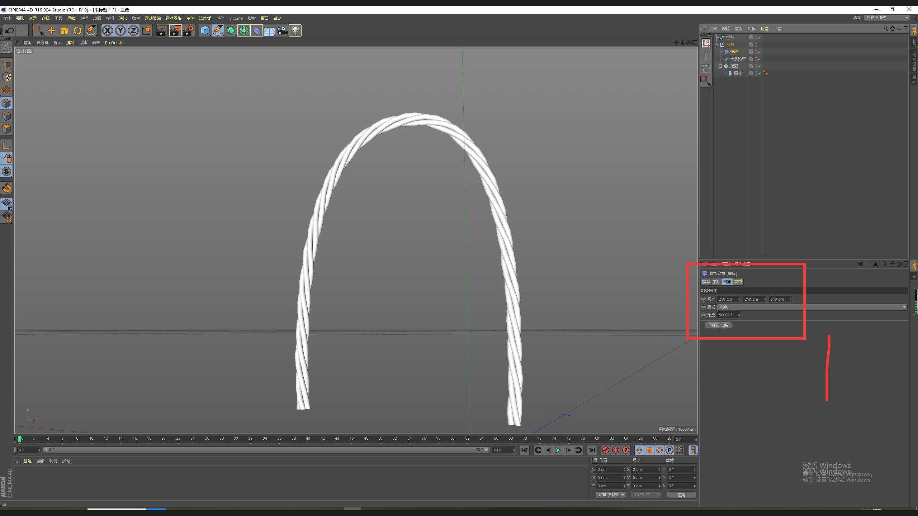Screen dimensions: 918x516
Task: Select the Rotate tool
Action: click(77, 31)
